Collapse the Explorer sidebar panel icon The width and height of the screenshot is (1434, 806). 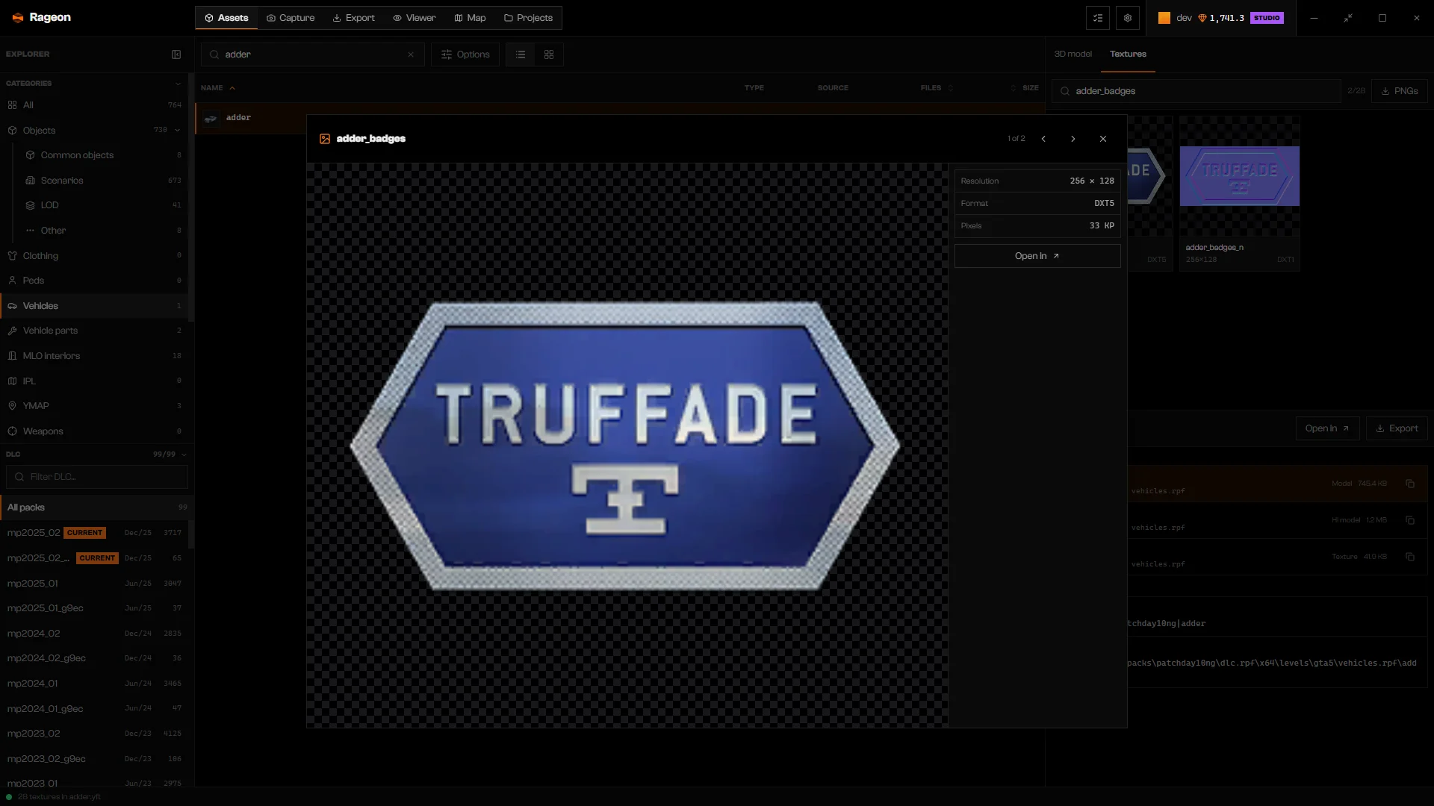point(176,54)
